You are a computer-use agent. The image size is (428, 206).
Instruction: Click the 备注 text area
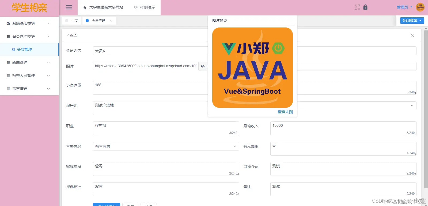(343, 189)
